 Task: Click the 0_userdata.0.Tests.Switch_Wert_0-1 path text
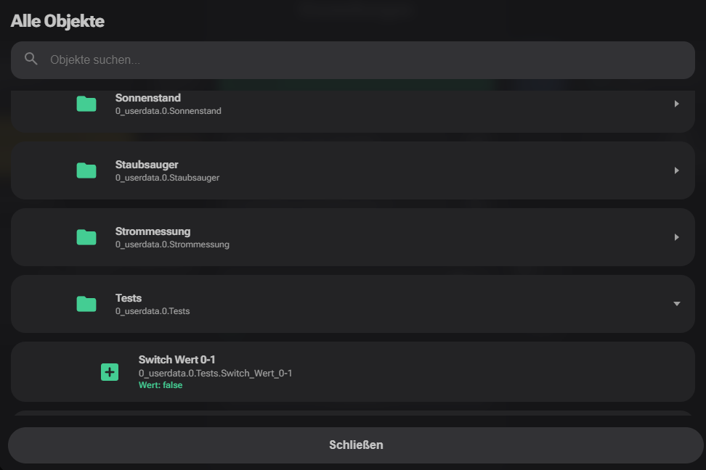point(215,373)
